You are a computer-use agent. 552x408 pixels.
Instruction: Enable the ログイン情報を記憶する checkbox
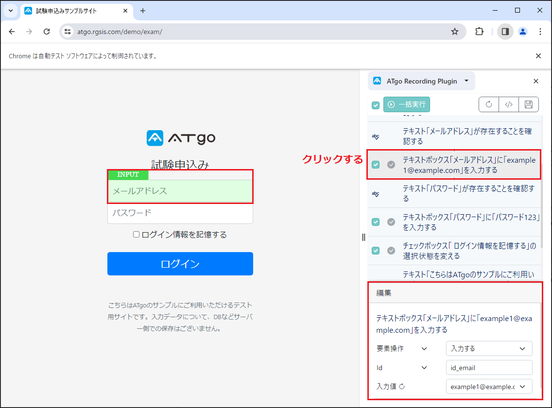click(x=137, y=235)
